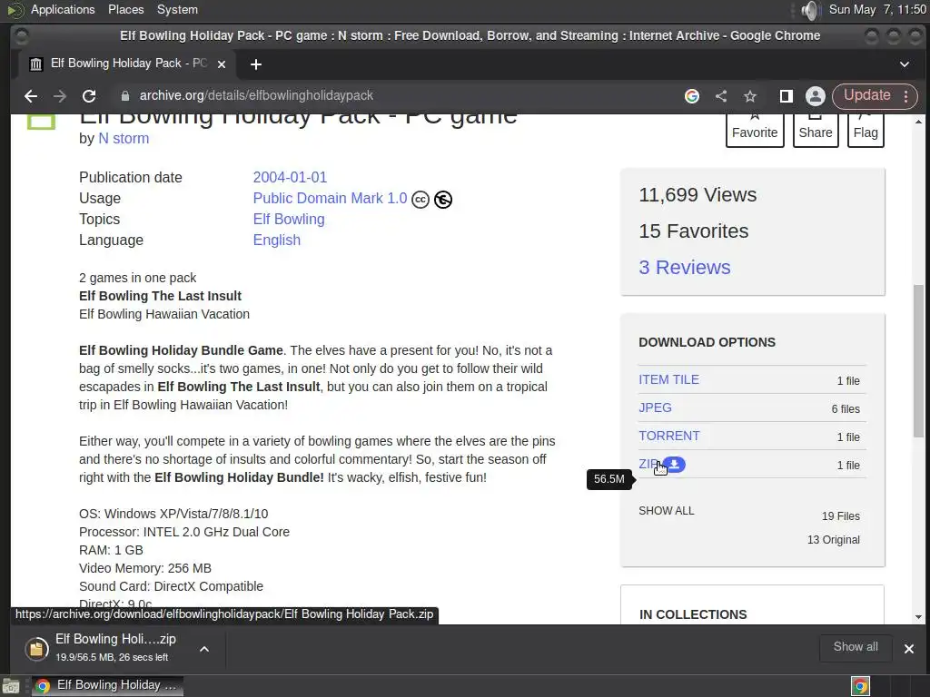Open Chrome profile avatar
Image resolution: width=930 pixels, height=697 pixels.
tap(816, 96)
